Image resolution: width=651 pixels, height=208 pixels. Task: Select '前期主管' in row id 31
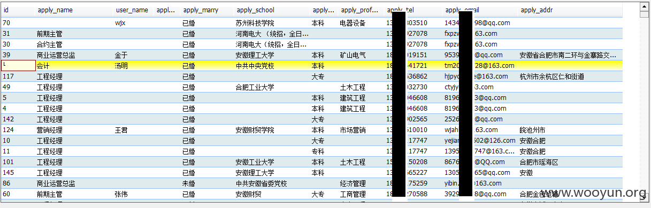click(50, 34)
